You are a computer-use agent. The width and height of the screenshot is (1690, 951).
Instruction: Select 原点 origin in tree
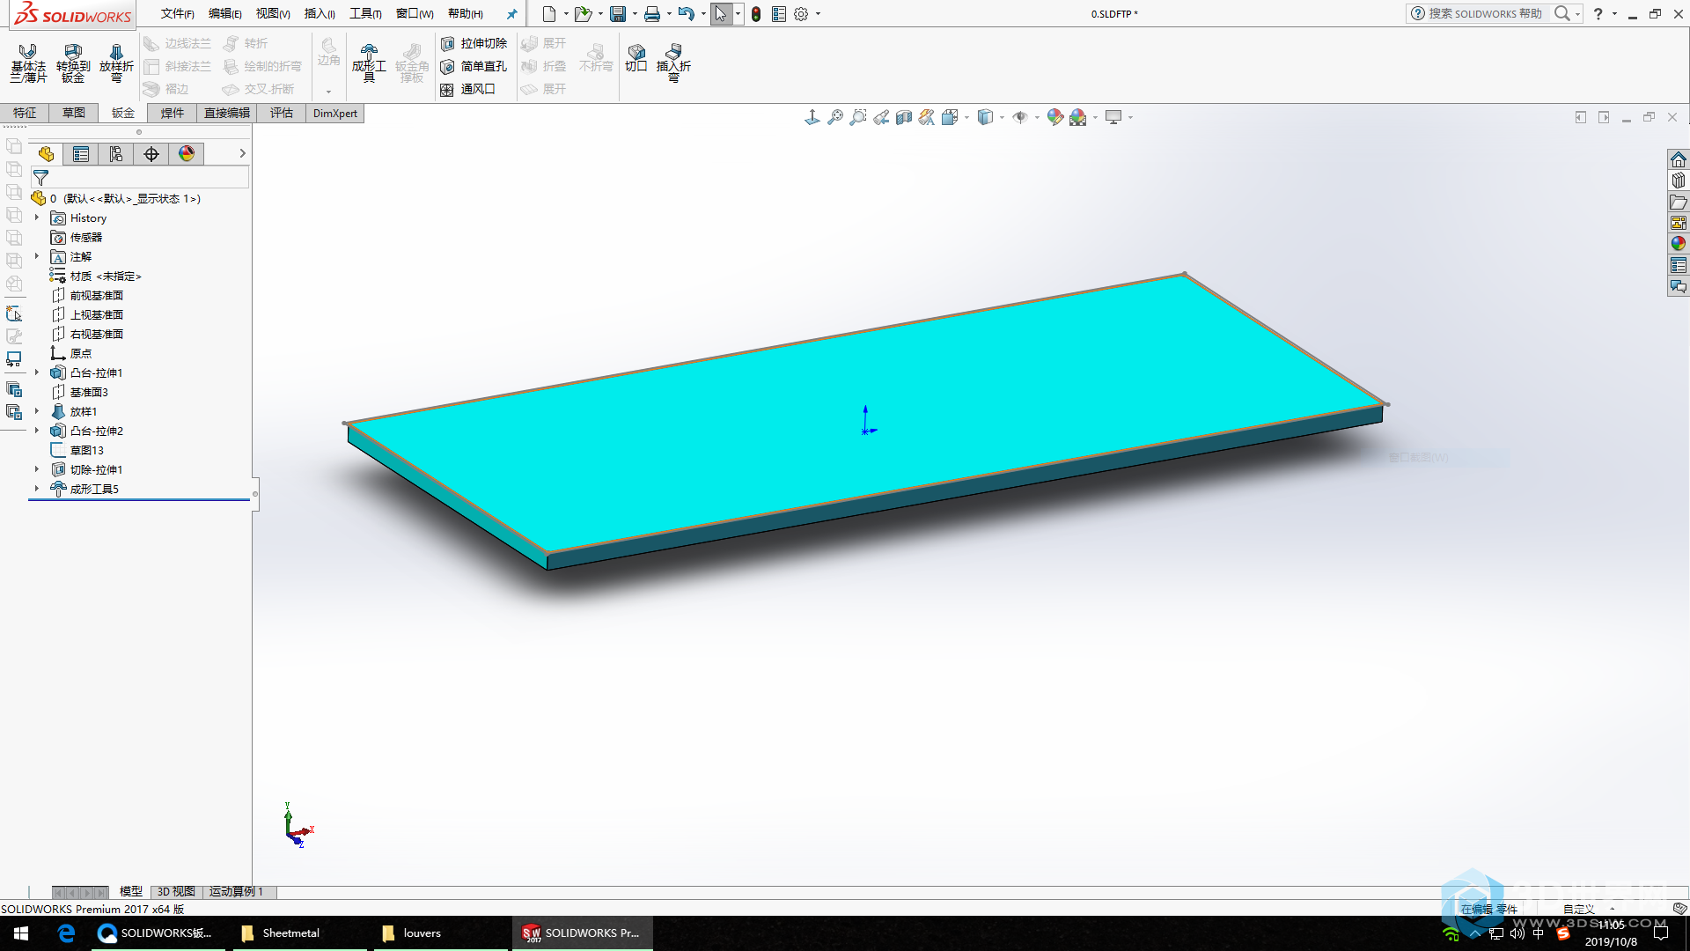[80, 353]
